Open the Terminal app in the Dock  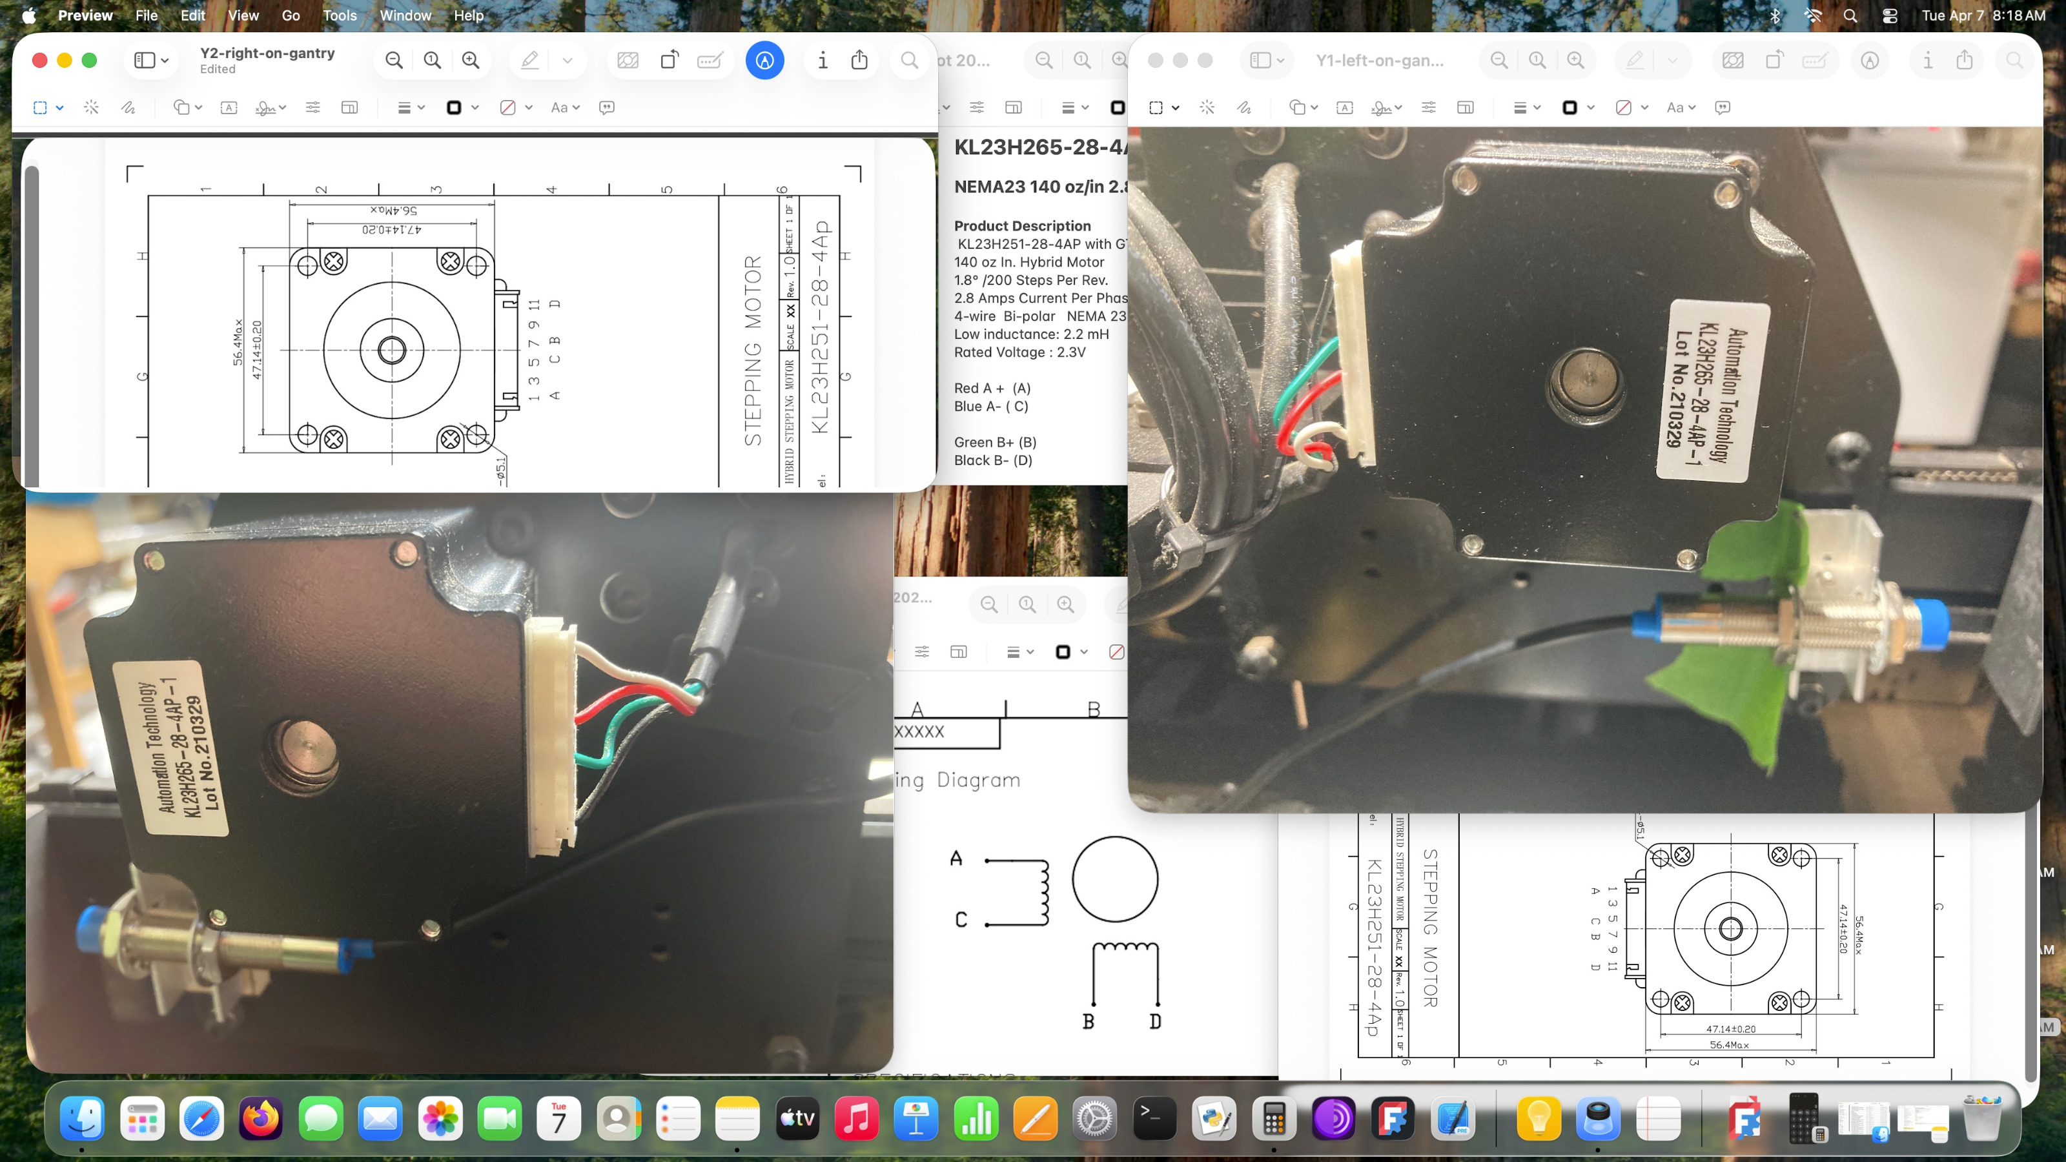1154,1118
